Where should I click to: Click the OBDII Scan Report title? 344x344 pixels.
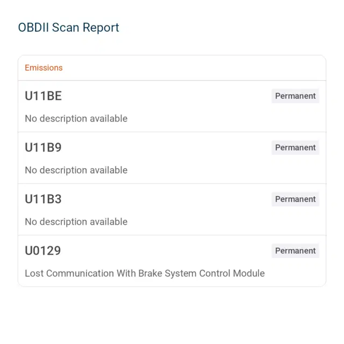coord(68,27)
